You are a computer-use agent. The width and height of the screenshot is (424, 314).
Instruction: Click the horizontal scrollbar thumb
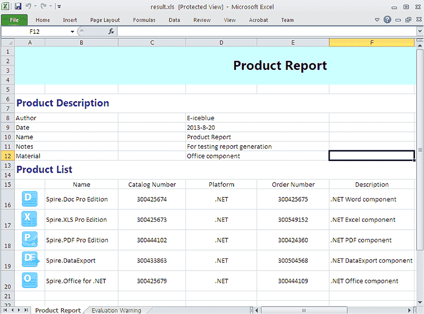304,310
